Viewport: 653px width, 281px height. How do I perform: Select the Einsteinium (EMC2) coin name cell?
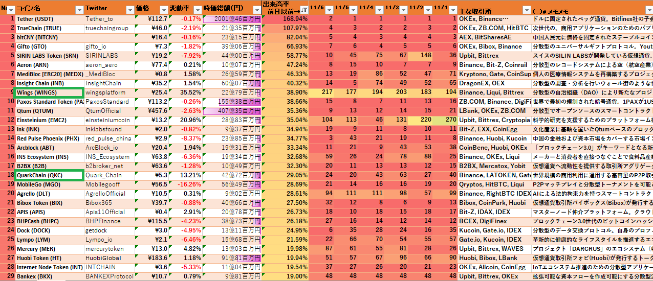pyautogui.click(x=49, y=120)
